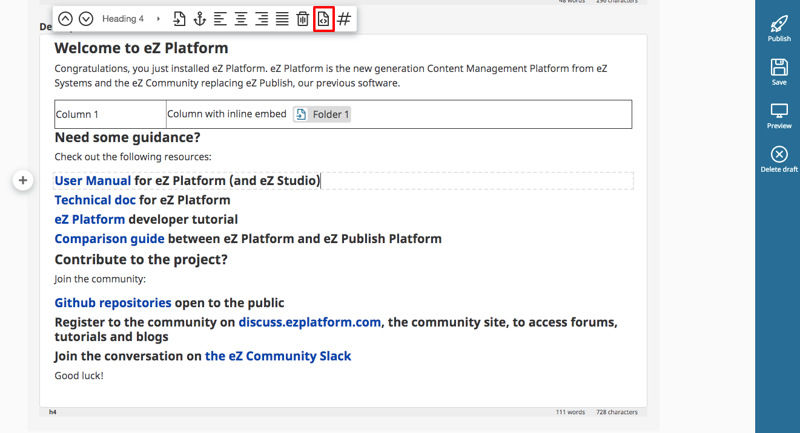Save the draft

click(x=779, y=72)
